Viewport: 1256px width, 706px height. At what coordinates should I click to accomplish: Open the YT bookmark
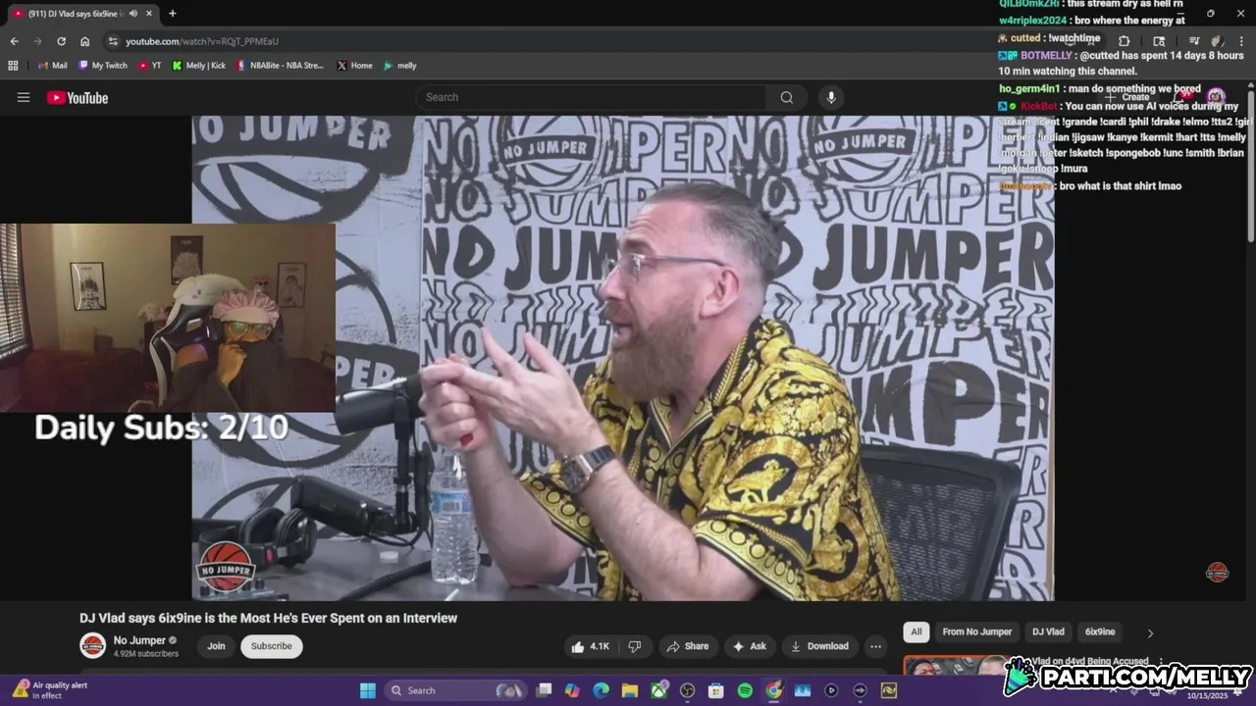coord(150,66)
